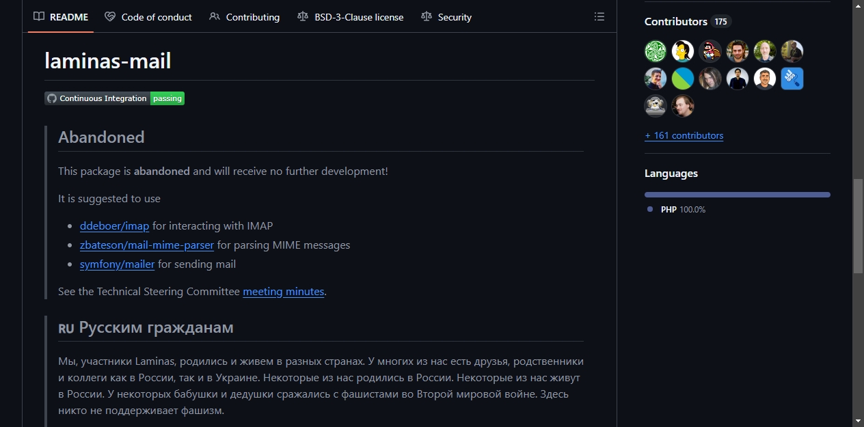Open the green Celtic knot contributor avatar
The width and height of the screenshot is (864, 427).
[656, 51]
